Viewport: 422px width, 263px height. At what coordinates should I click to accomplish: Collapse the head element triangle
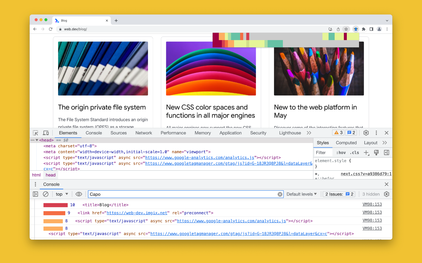tap(37, 140)
